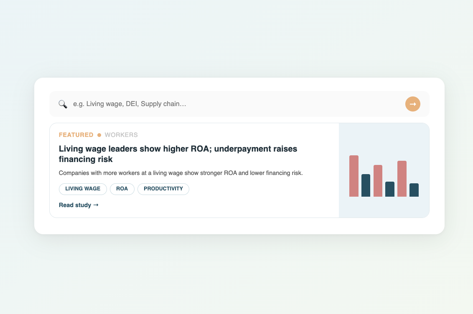Select the WORKERS category label
This screenshot has width=473, height=314.
point(121,135)
